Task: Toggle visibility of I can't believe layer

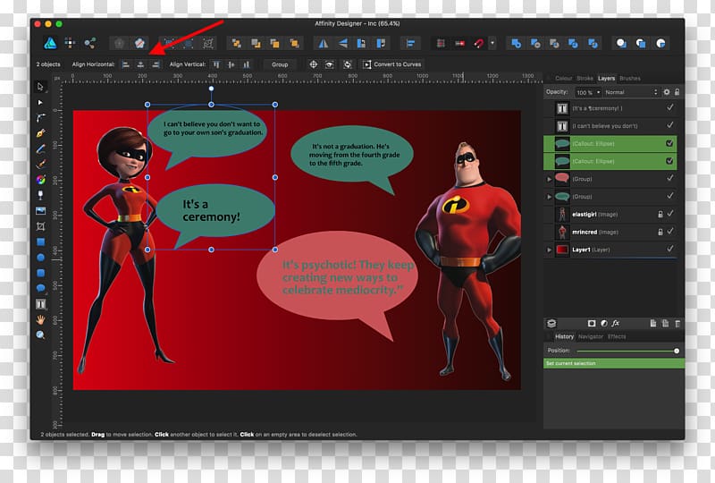Action: 669,125
